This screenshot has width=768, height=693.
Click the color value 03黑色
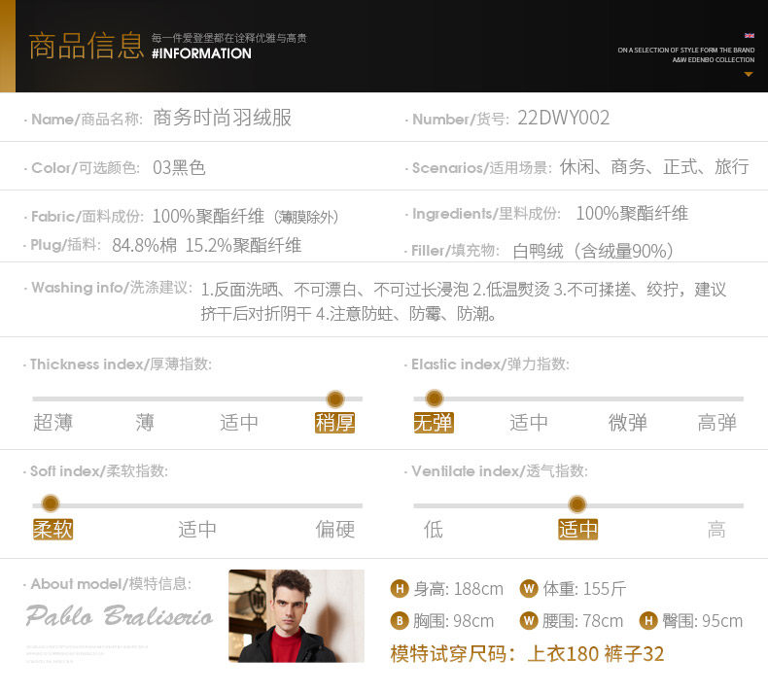click(179, 167)
